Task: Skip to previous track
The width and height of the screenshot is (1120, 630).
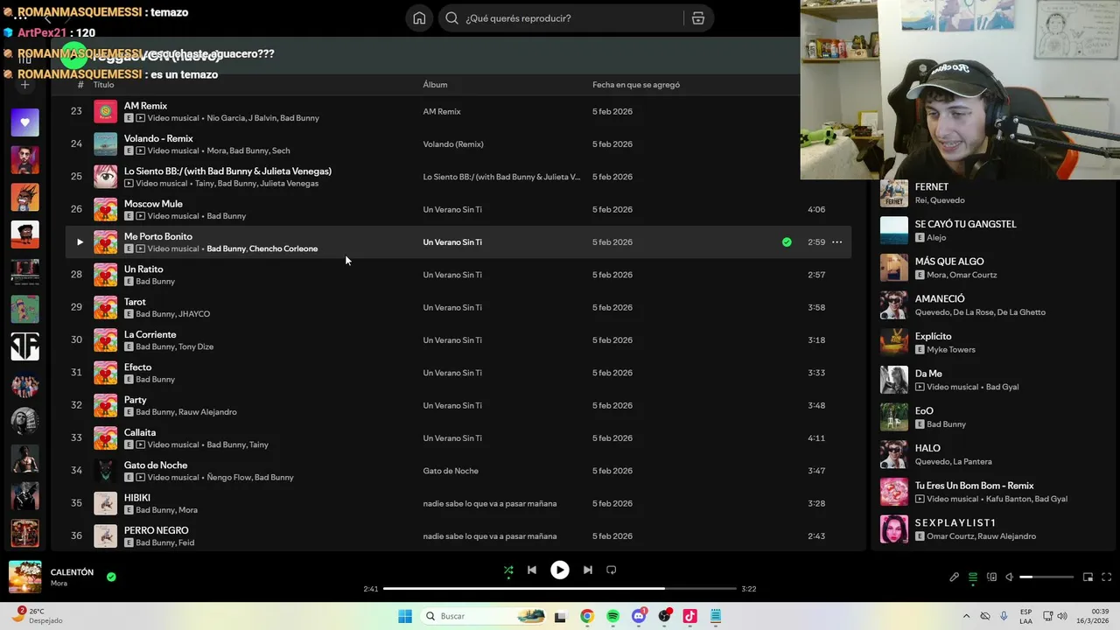Action: coord(531,570)
